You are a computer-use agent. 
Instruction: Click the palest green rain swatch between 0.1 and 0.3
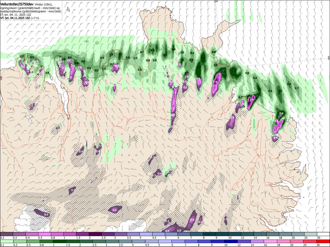tap(6, 241)
